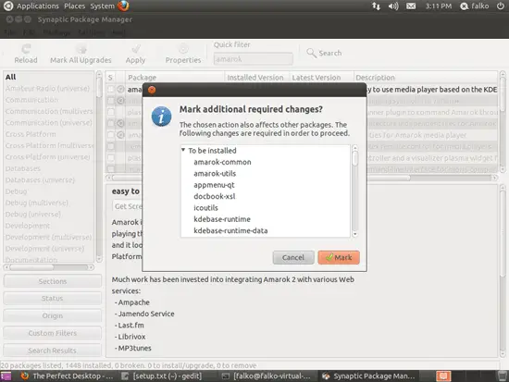
Task: Select appmenu-qt in the list
Action: [214, 185]
